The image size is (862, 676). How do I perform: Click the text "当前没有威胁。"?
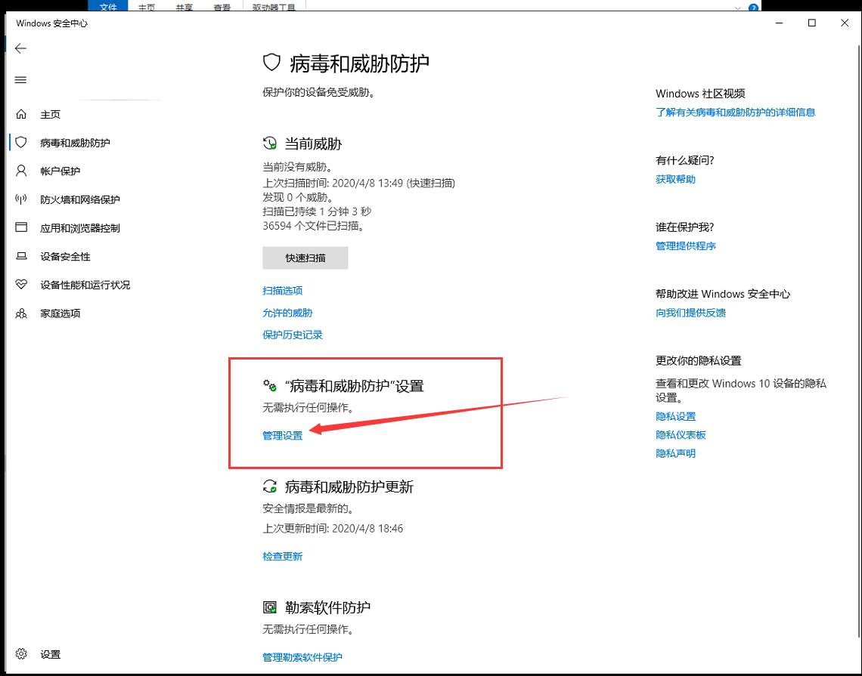297,167
